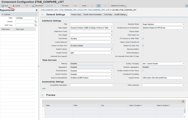Open the Export Format dropdown
This screenshot has height=120, width=188.
(163, 78)
